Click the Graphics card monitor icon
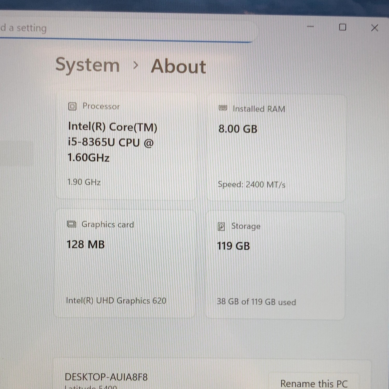 [x=72, y=224]
